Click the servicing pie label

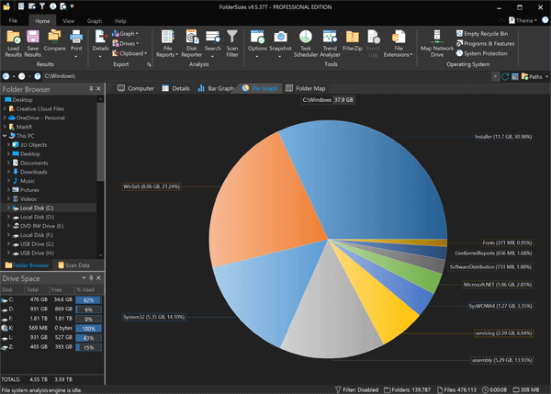coord(503,333)
